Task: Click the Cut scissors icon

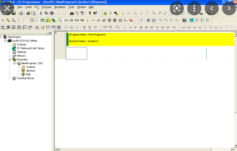Action: (x=41, y=13)
